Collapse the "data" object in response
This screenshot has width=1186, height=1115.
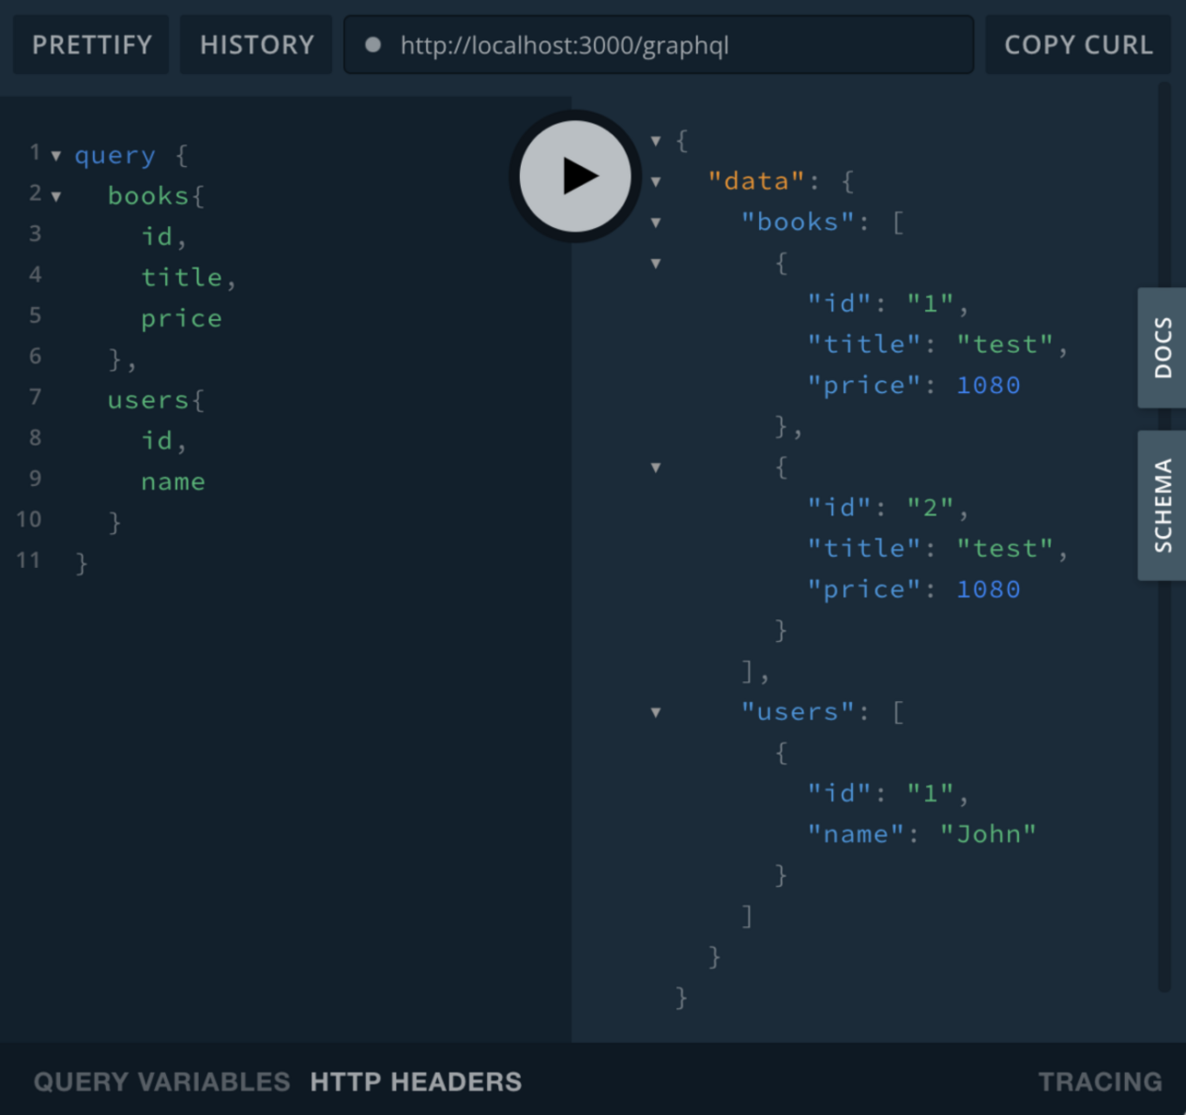pyautogui.click(x=656, y=182)
